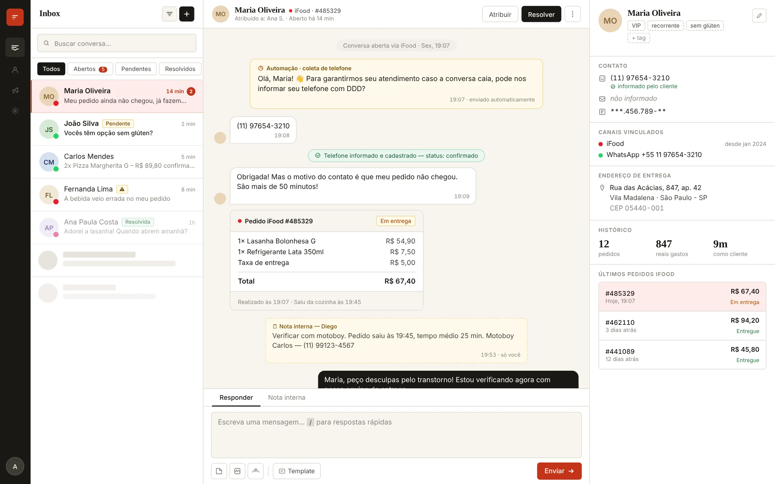Open Carlos Mendes' conversation
Screen dimensions: 775x484
117,162
